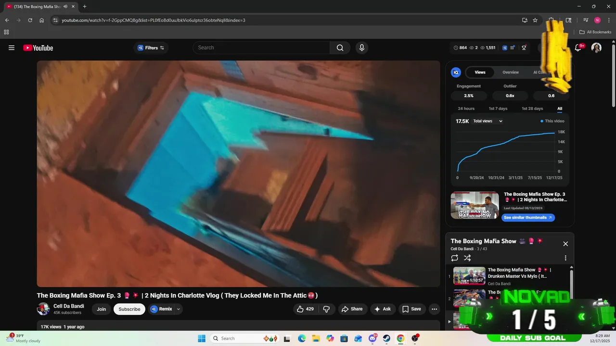Viewport: 616px width, 346px height.
Task: Open Steam from the taskbar
Action: click(386, 338)
